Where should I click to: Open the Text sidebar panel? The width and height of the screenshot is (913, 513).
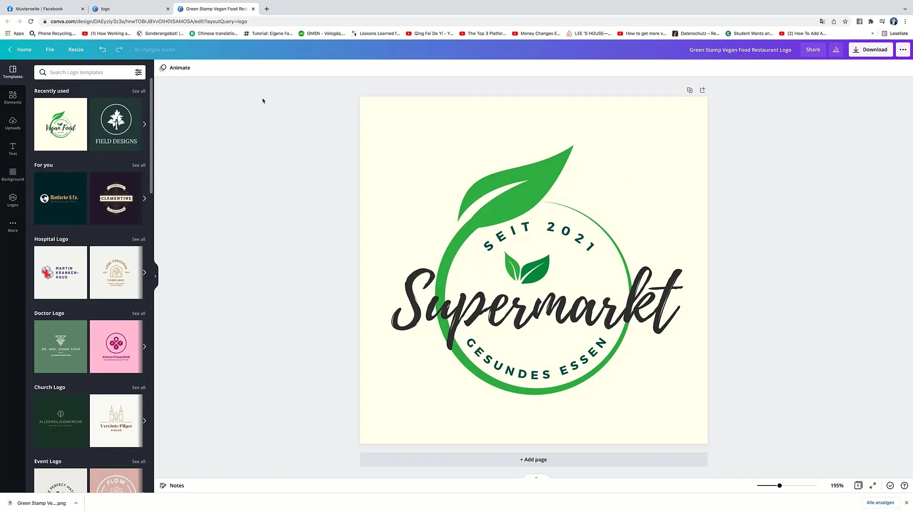click(x=13, y=149)
